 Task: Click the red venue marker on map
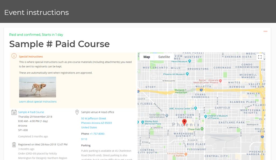tap(184, 122)
